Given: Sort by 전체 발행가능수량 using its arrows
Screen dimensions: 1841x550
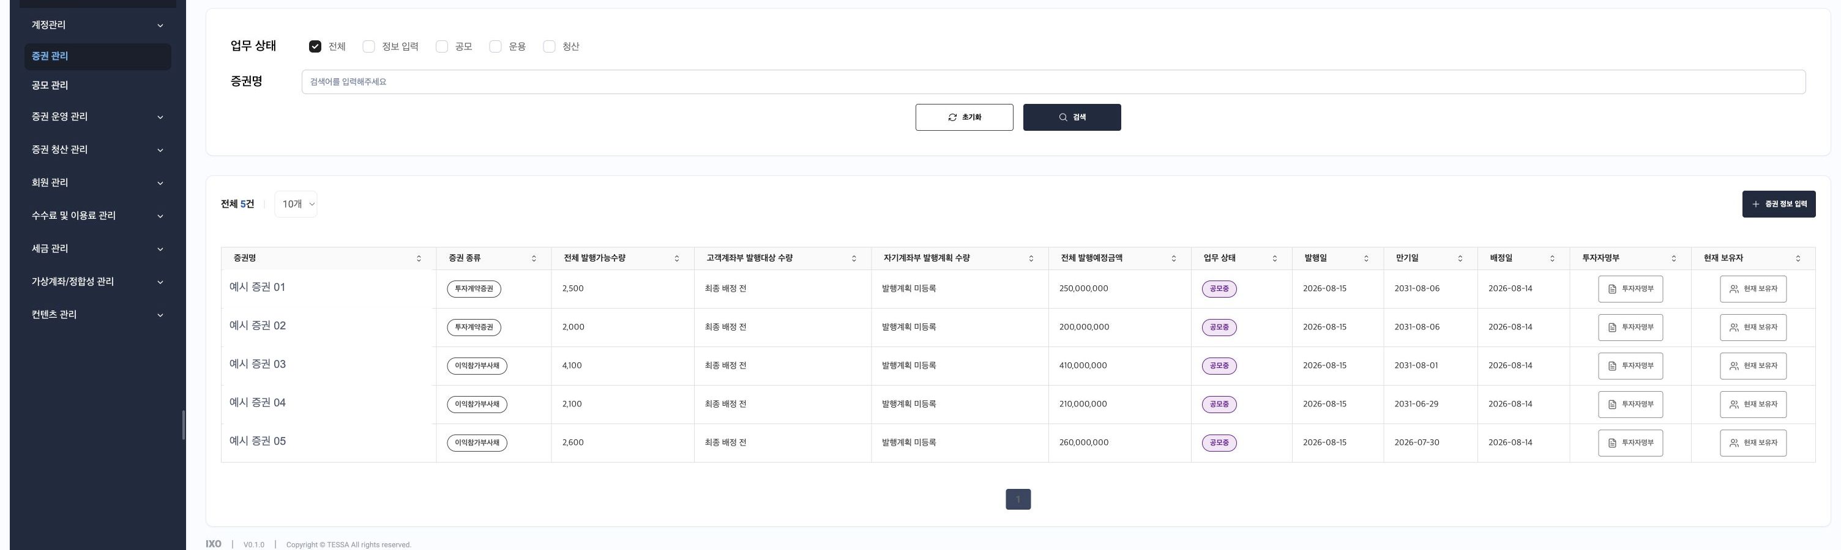Looking at the screenshot, I should pyautogui.click(x=677, y=258).
